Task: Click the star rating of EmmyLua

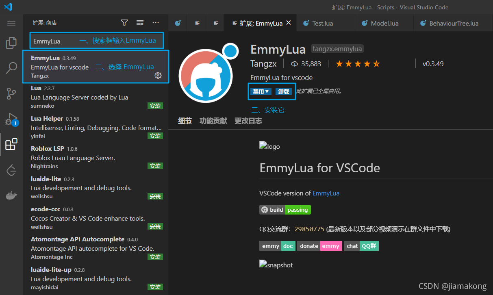Action: pos(358,64)
